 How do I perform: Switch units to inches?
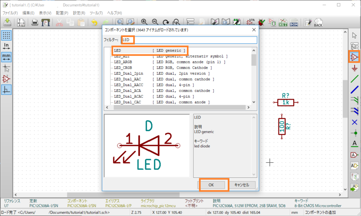tap(6, 46)
